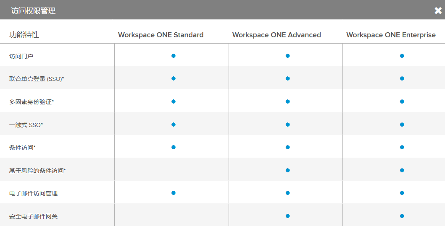Click Advanced dot for 条件访问
Screen dimensions: 445x226
(287, 147)
